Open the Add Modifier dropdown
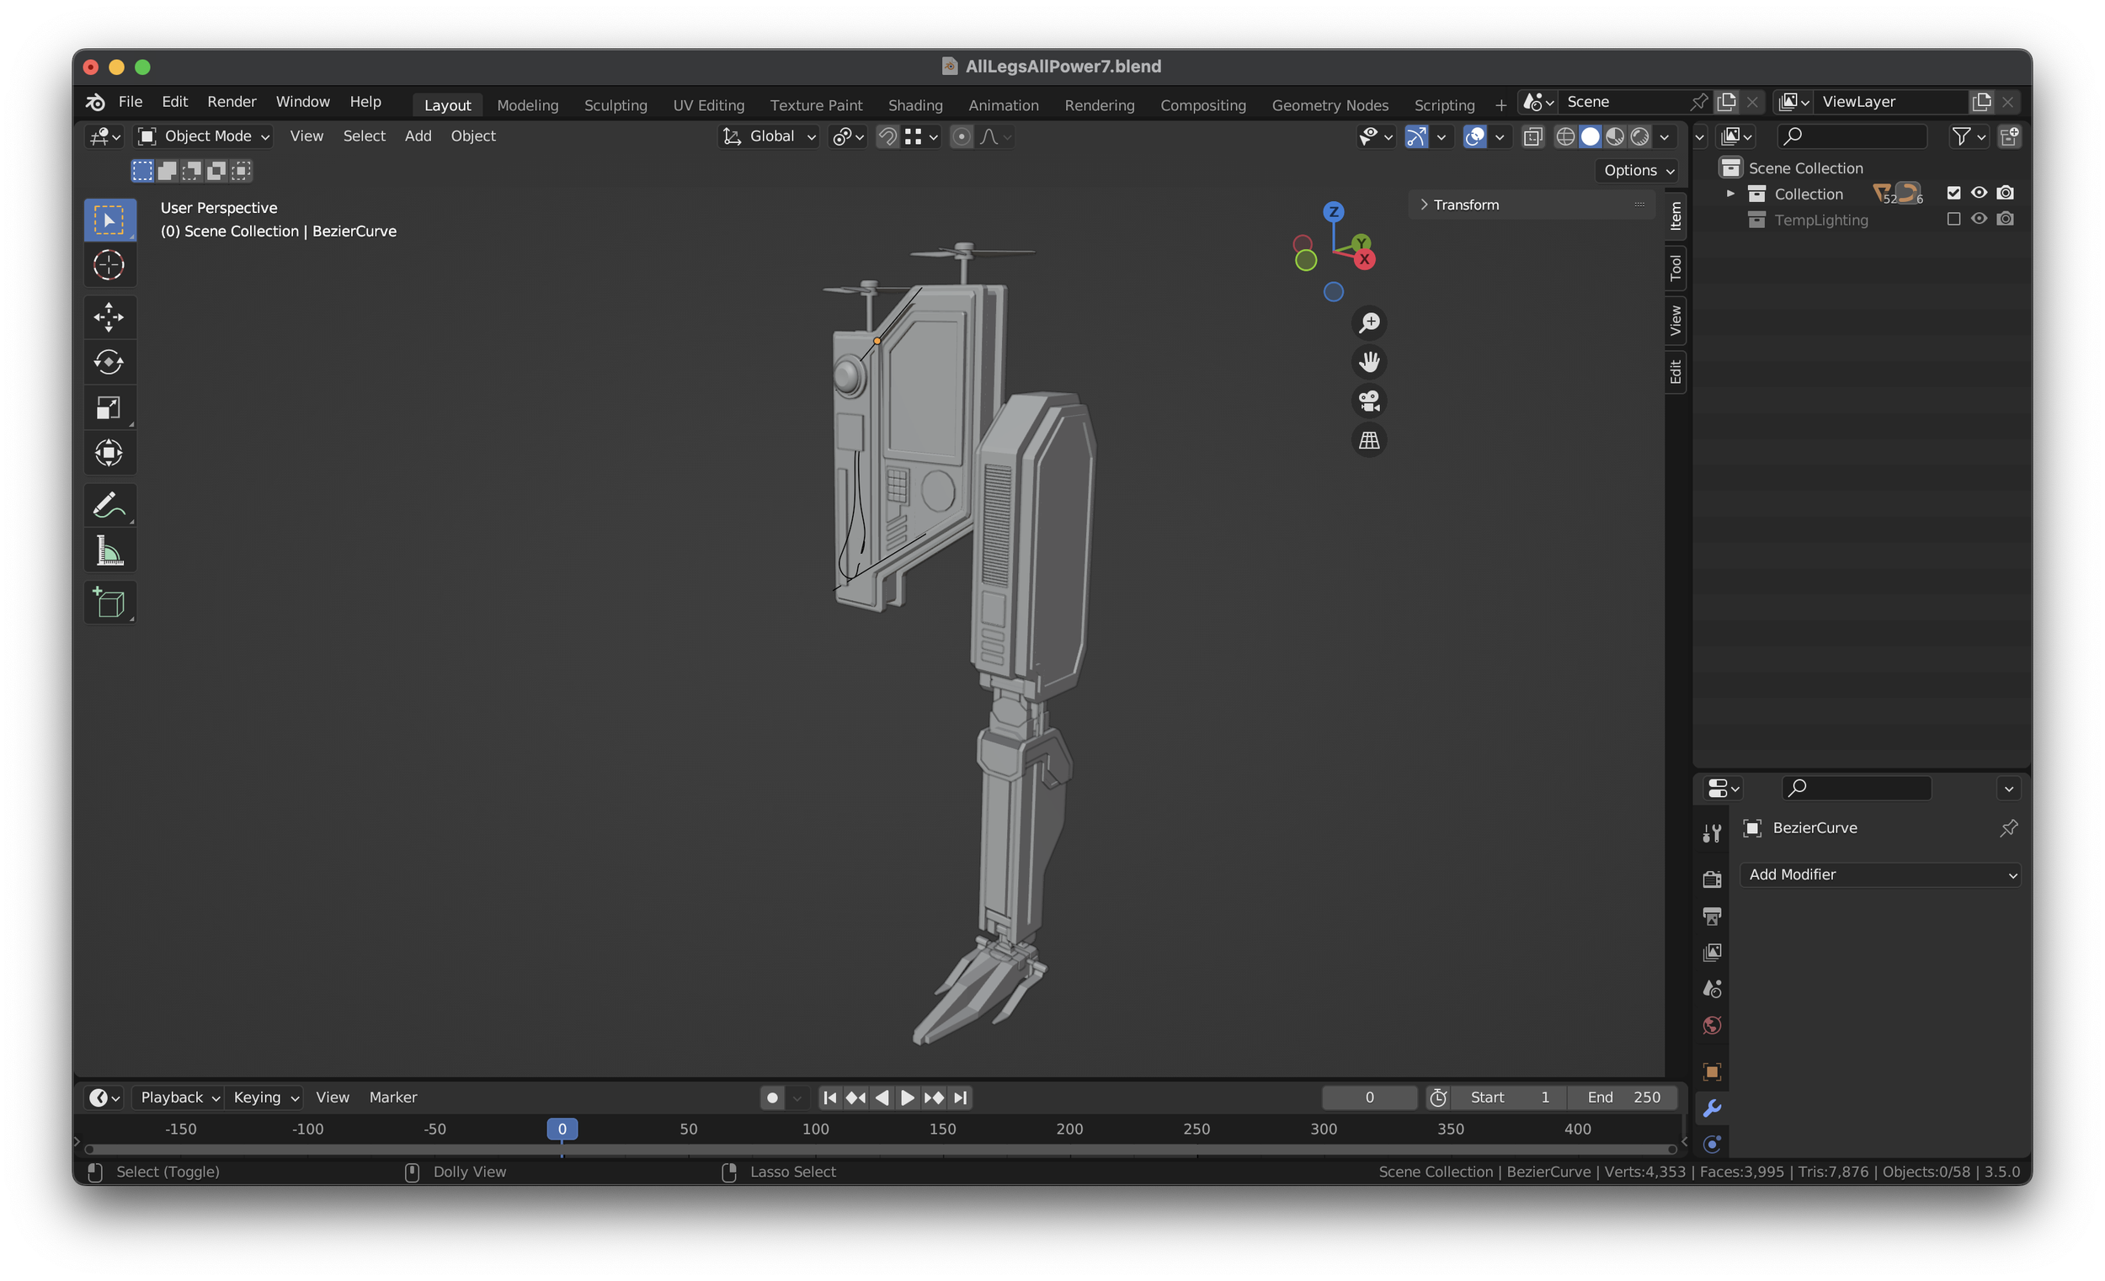This screenshot has height=1281, width=2105. tap(1880, 874)
